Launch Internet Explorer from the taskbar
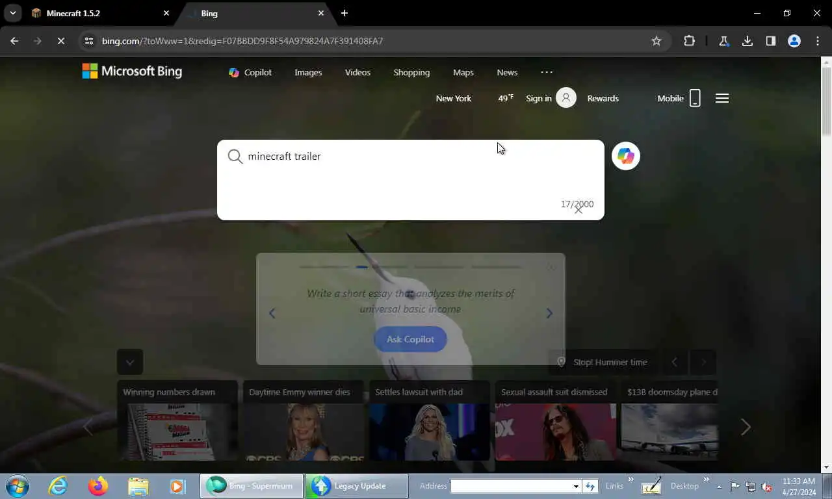 click(x=58, y=486)
